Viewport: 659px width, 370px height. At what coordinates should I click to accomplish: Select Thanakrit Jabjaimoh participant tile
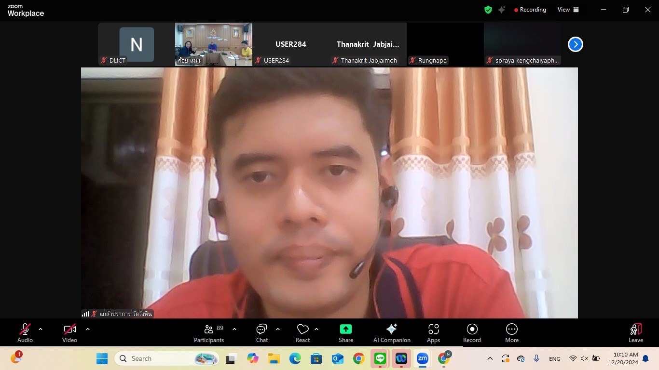368,44
